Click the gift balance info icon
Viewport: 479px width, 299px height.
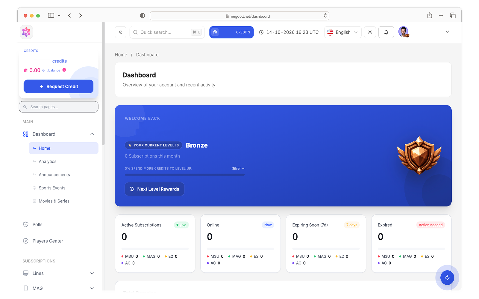64,70
